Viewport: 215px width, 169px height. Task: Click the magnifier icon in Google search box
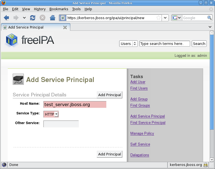[x=210, y=18]
